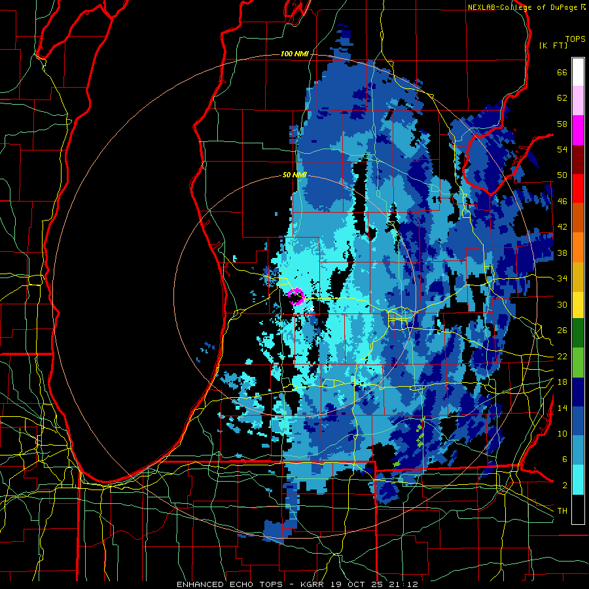Viewport: 589px width, 589px height.
Task: Click the cyan 2 kft legend swatch
Action: click(x=578, y=480)
